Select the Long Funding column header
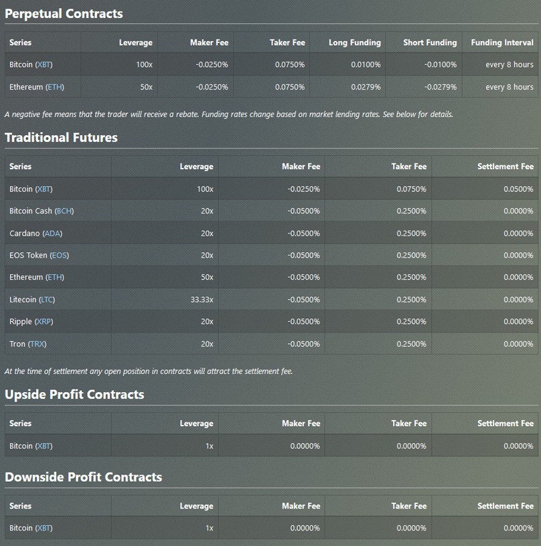Image resolution: width=541 pixels, height=546 pixels. [x=354, y=43]
